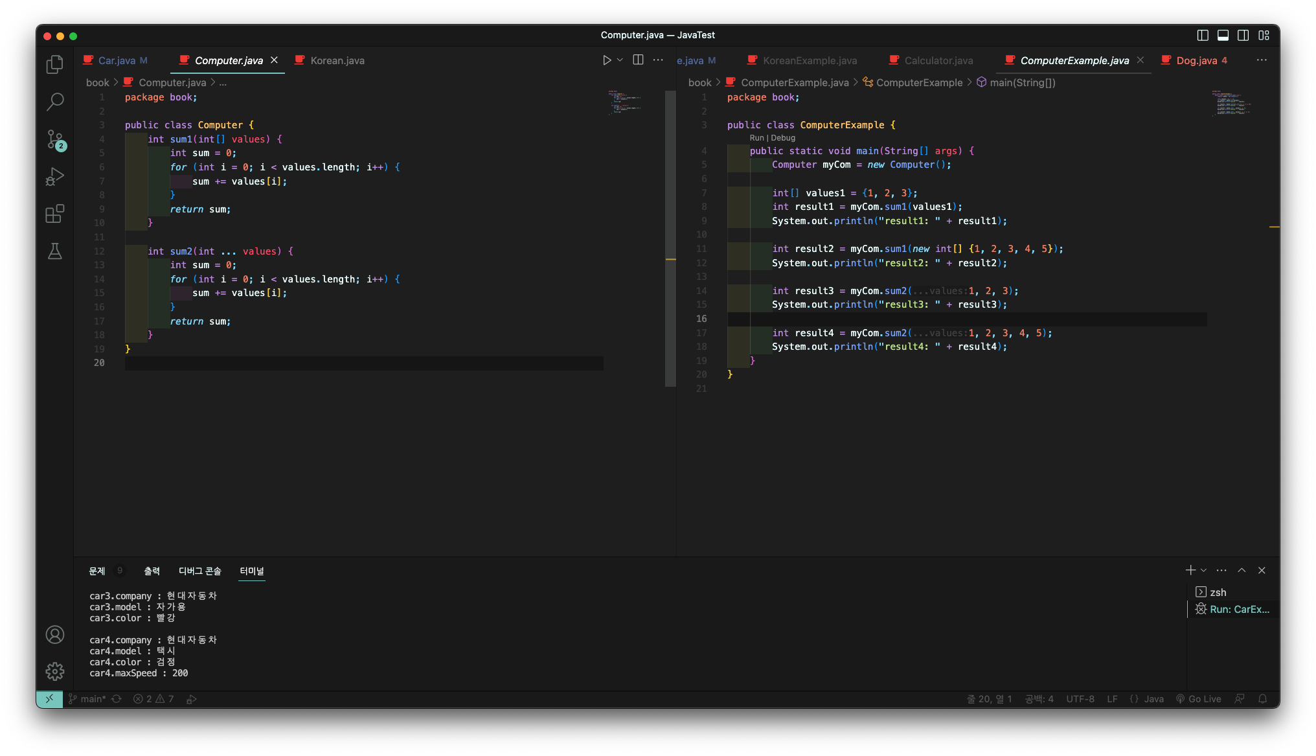Maximize the panel with chevron up
Viewport: 1316px width, 756px height.
(1242, 570)
